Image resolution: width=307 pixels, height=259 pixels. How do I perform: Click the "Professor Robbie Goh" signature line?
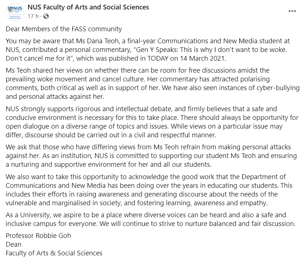click(x=39, y=235)
